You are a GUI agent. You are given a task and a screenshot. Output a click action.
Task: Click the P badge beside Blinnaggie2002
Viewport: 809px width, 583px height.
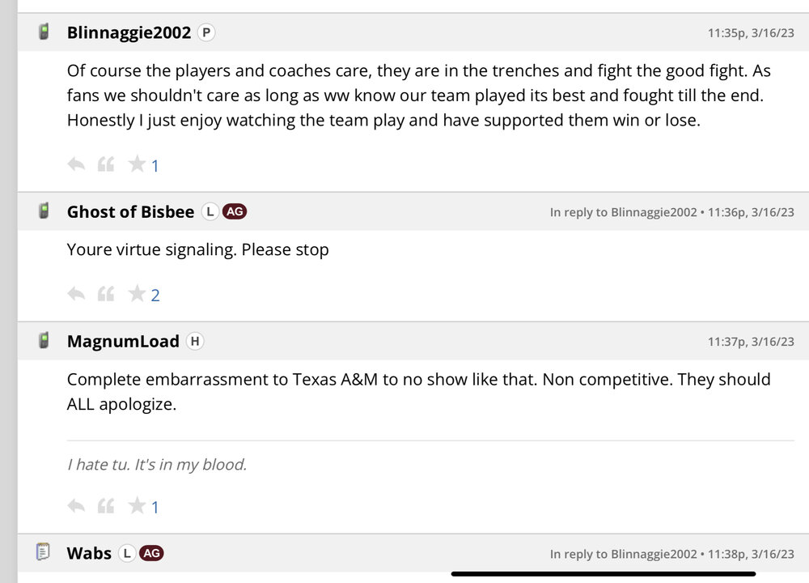[x=206, y=33]
